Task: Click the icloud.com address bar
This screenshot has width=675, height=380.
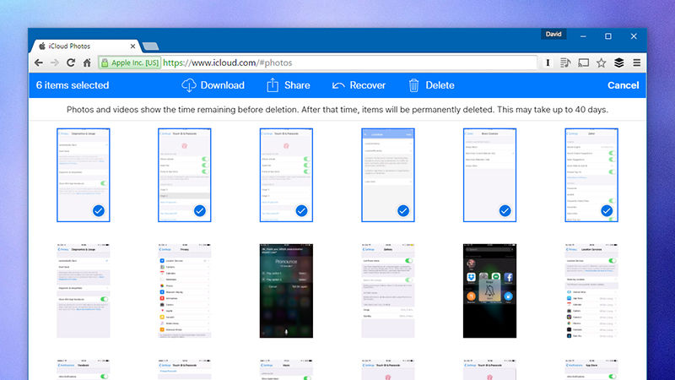Action: pyautogui.click(x=337, y=62)
